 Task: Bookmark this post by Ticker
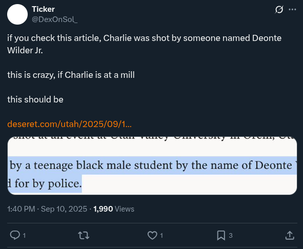[221, 235]
